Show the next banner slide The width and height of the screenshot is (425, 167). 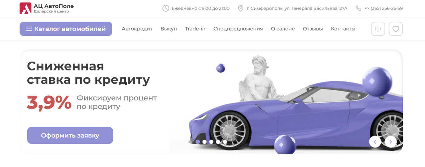point(391,142)
